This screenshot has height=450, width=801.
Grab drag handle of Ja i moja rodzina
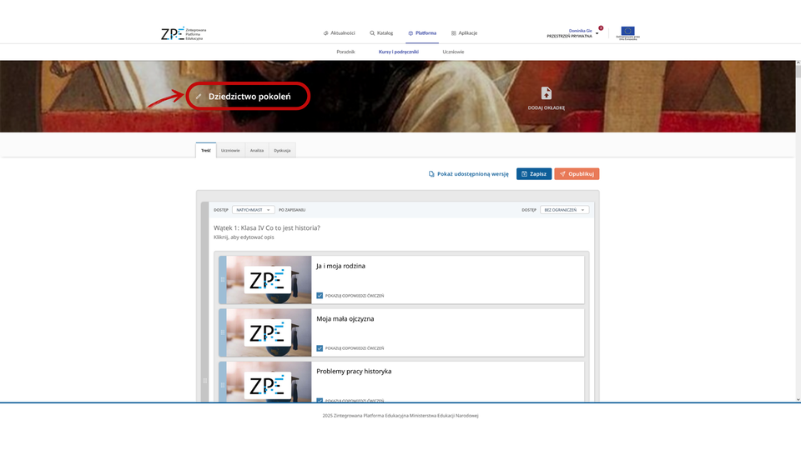(223, 279)
